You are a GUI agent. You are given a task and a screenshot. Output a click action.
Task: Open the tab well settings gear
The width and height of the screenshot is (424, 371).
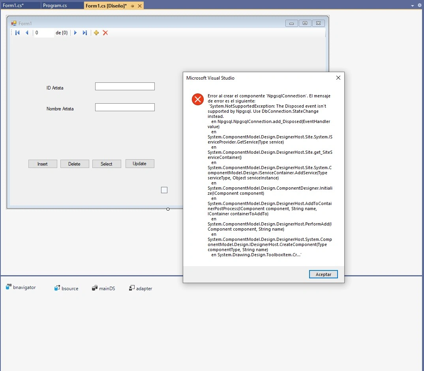coord(419,5)
